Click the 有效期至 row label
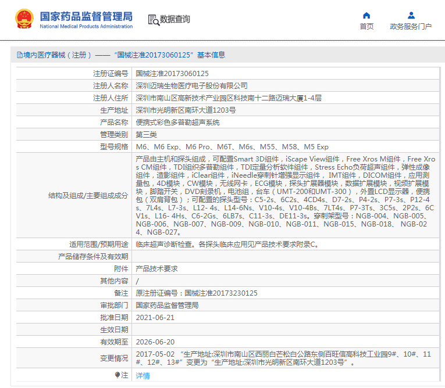 coord(114,342)
